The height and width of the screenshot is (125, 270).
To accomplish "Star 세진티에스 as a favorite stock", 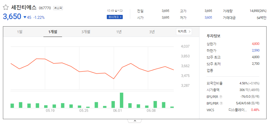I will tap(6, 7).
